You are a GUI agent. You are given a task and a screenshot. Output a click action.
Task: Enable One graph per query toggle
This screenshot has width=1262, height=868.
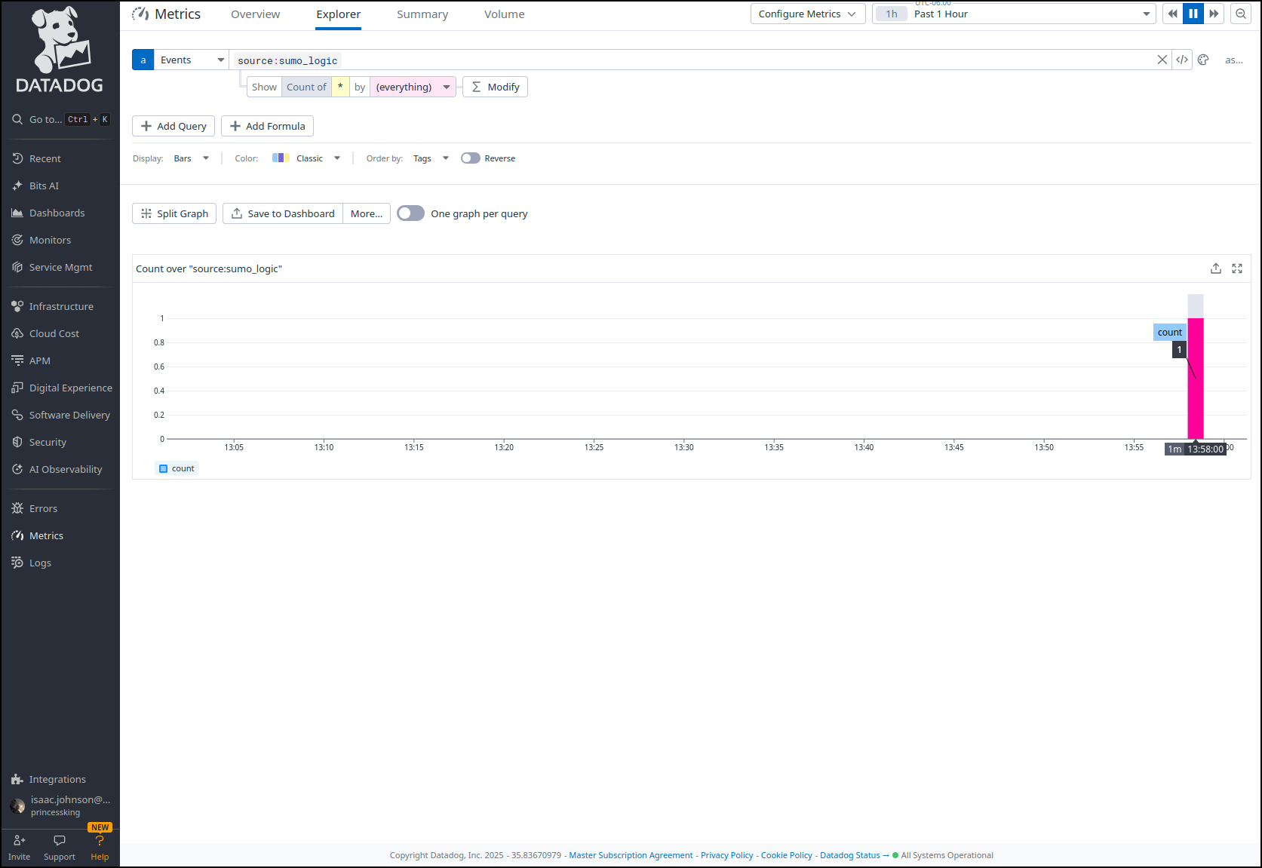411,213
